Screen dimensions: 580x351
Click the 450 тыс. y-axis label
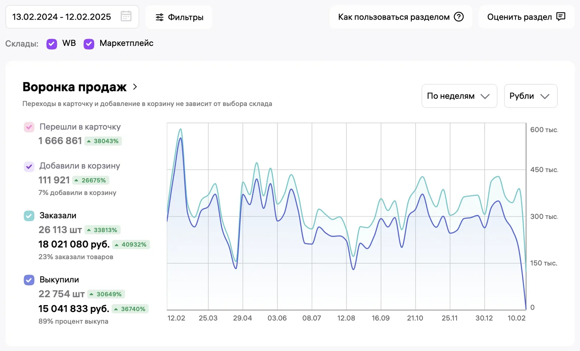point(544,170)
